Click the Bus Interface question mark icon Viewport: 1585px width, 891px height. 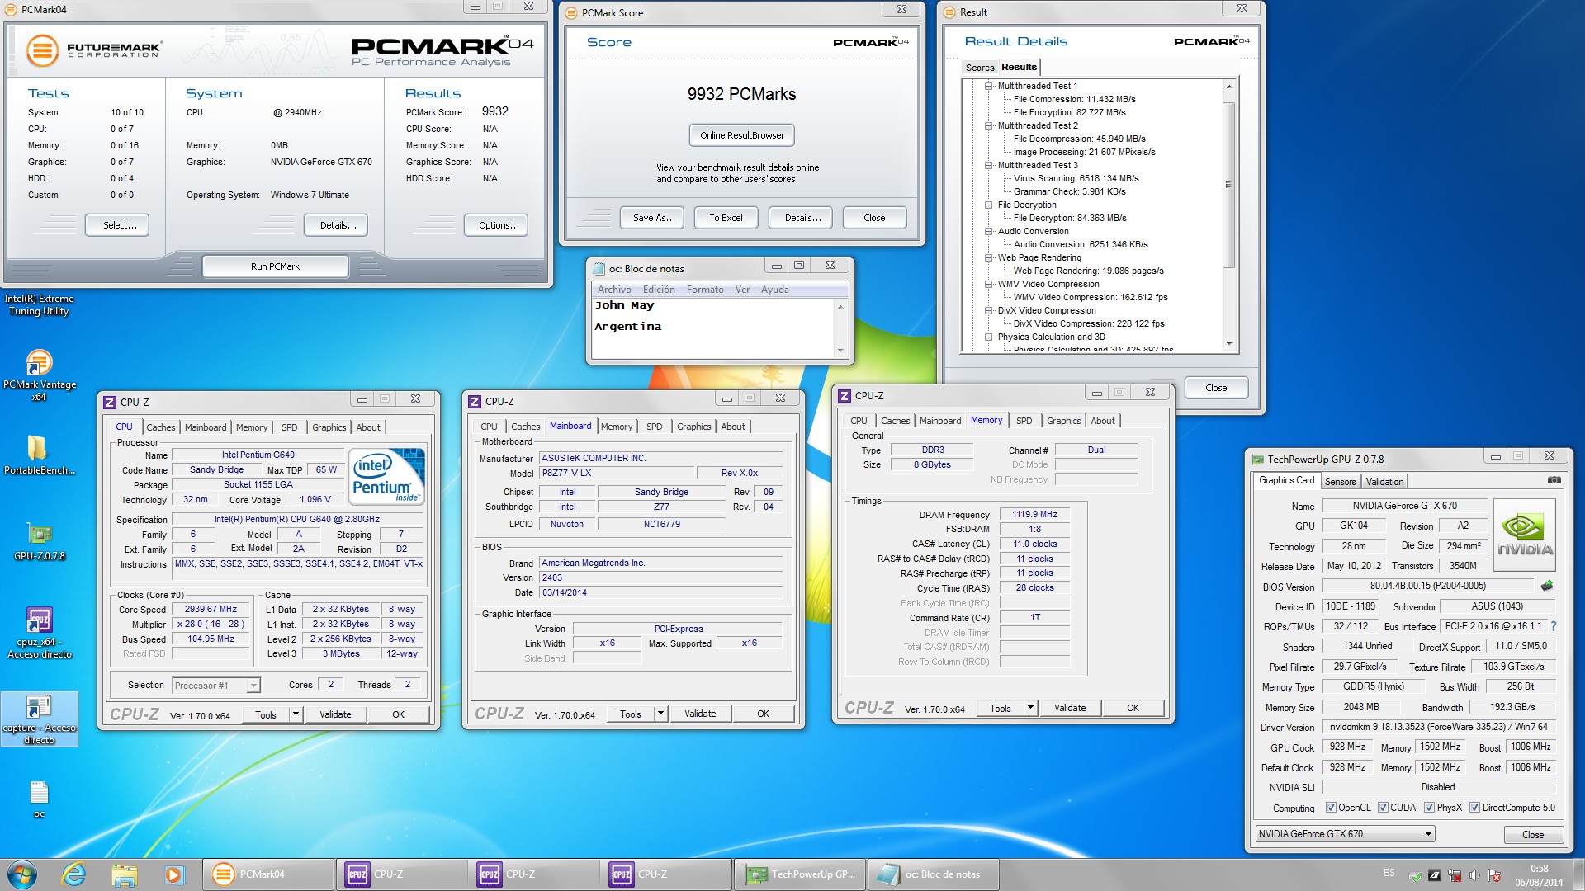(1554, 626)
